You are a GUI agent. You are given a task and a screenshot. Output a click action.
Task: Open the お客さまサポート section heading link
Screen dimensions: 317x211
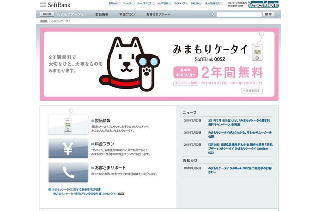110,168
